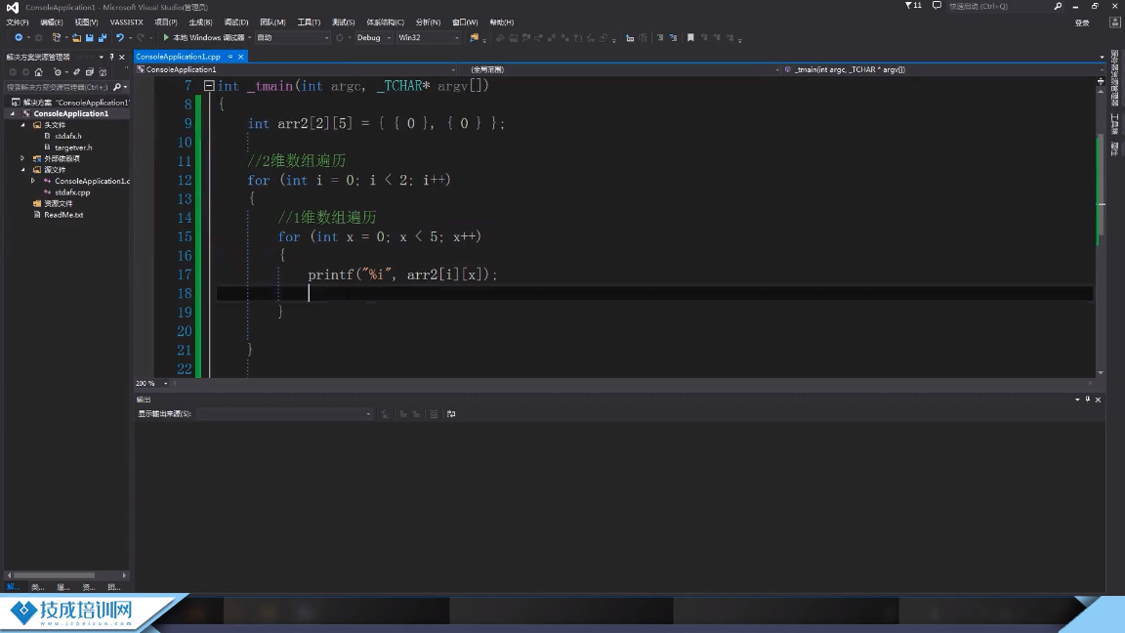Click the account avatar icon
1125x633 pixels.
point(1114,23)
